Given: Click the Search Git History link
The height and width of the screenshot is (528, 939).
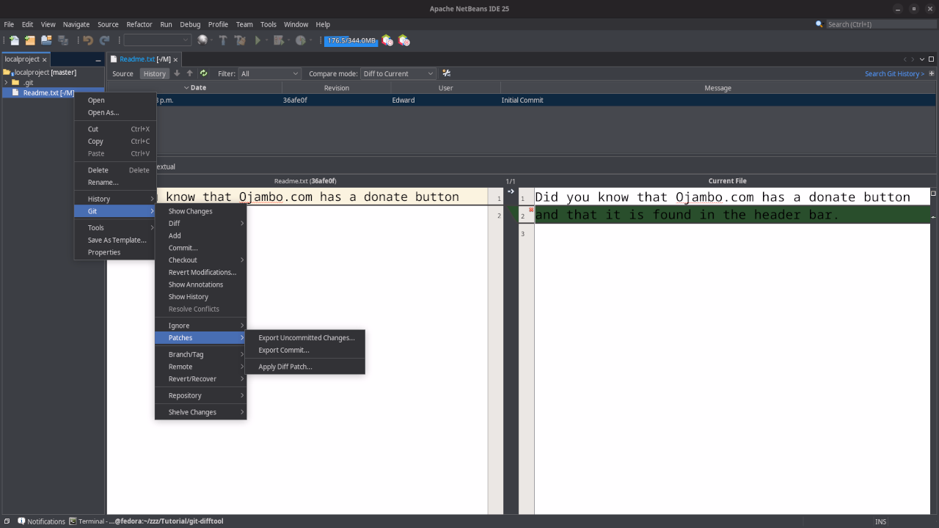Looking at the screenshot, I should (894, 73).
